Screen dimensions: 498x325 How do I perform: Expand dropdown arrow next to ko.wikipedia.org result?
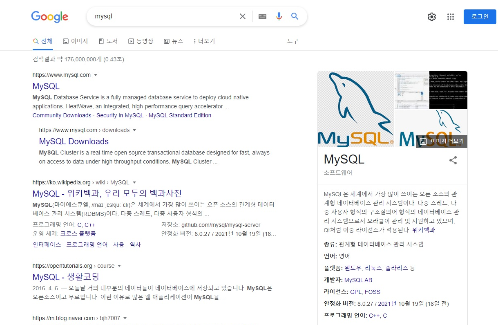click(134, 183)
